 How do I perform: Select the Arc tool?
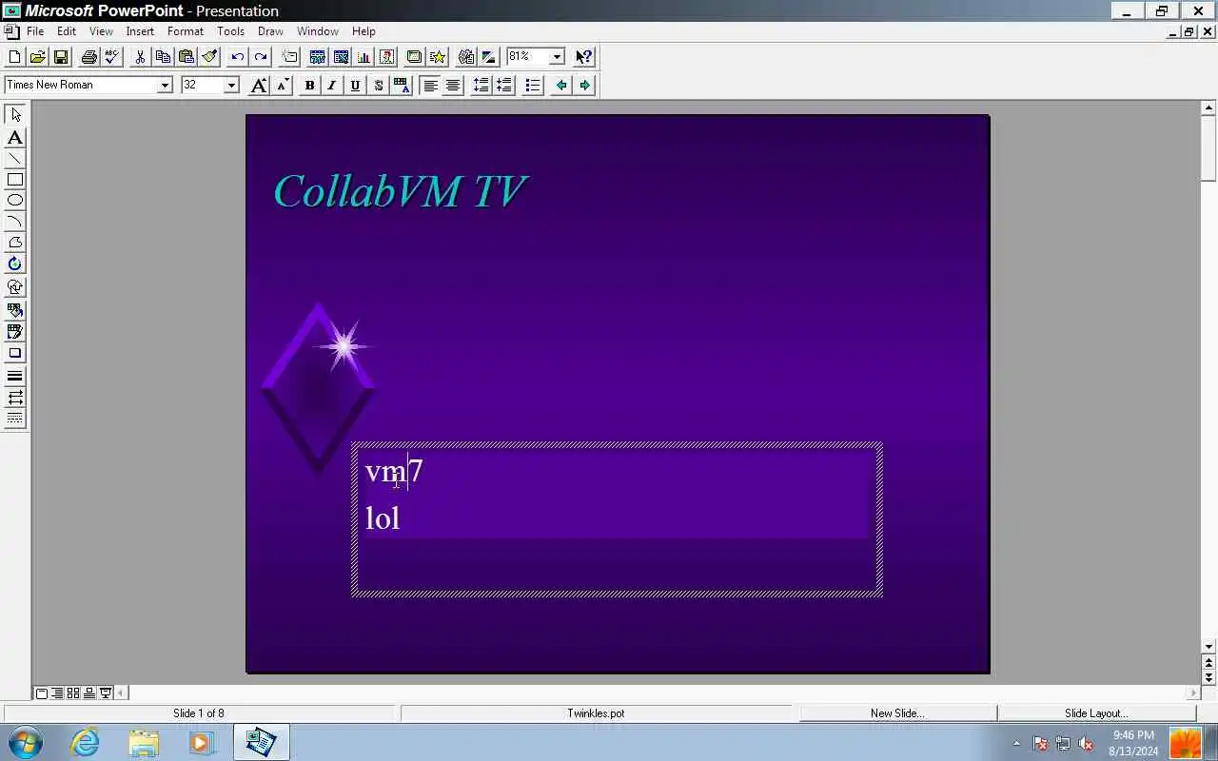[15, 222]
